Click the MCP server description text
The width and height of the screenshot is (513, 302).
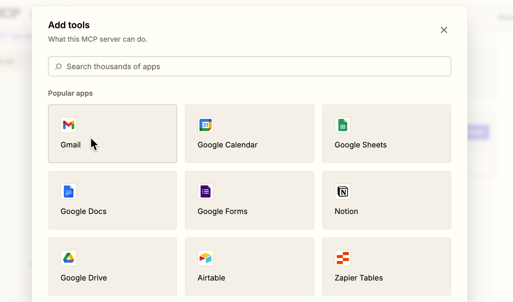(98, 39)
